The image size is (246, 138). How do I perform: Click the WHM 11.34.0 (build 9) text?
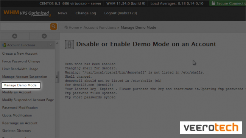(x=126, y=3)
